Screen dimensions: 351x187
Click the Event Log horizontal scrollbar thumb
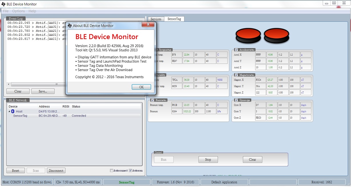pyautogui.click(x=57, y=84)
